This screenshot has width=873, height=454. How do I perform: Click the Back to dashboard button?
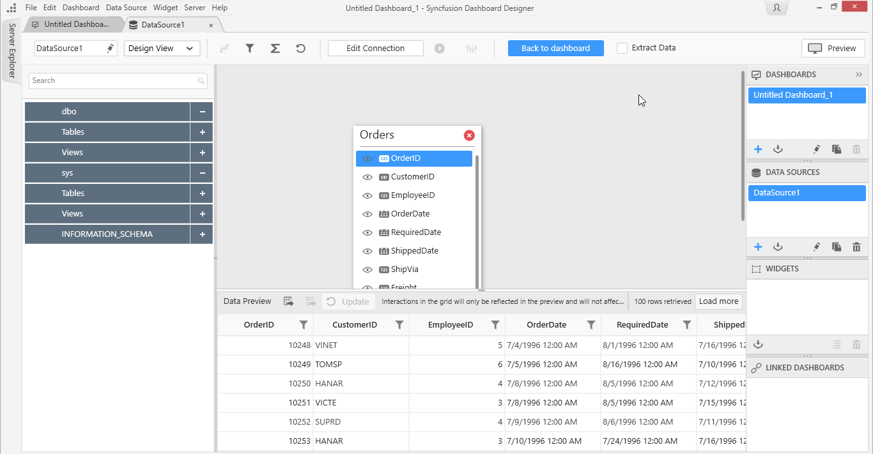pyautogui.click(x=555, y=49)
